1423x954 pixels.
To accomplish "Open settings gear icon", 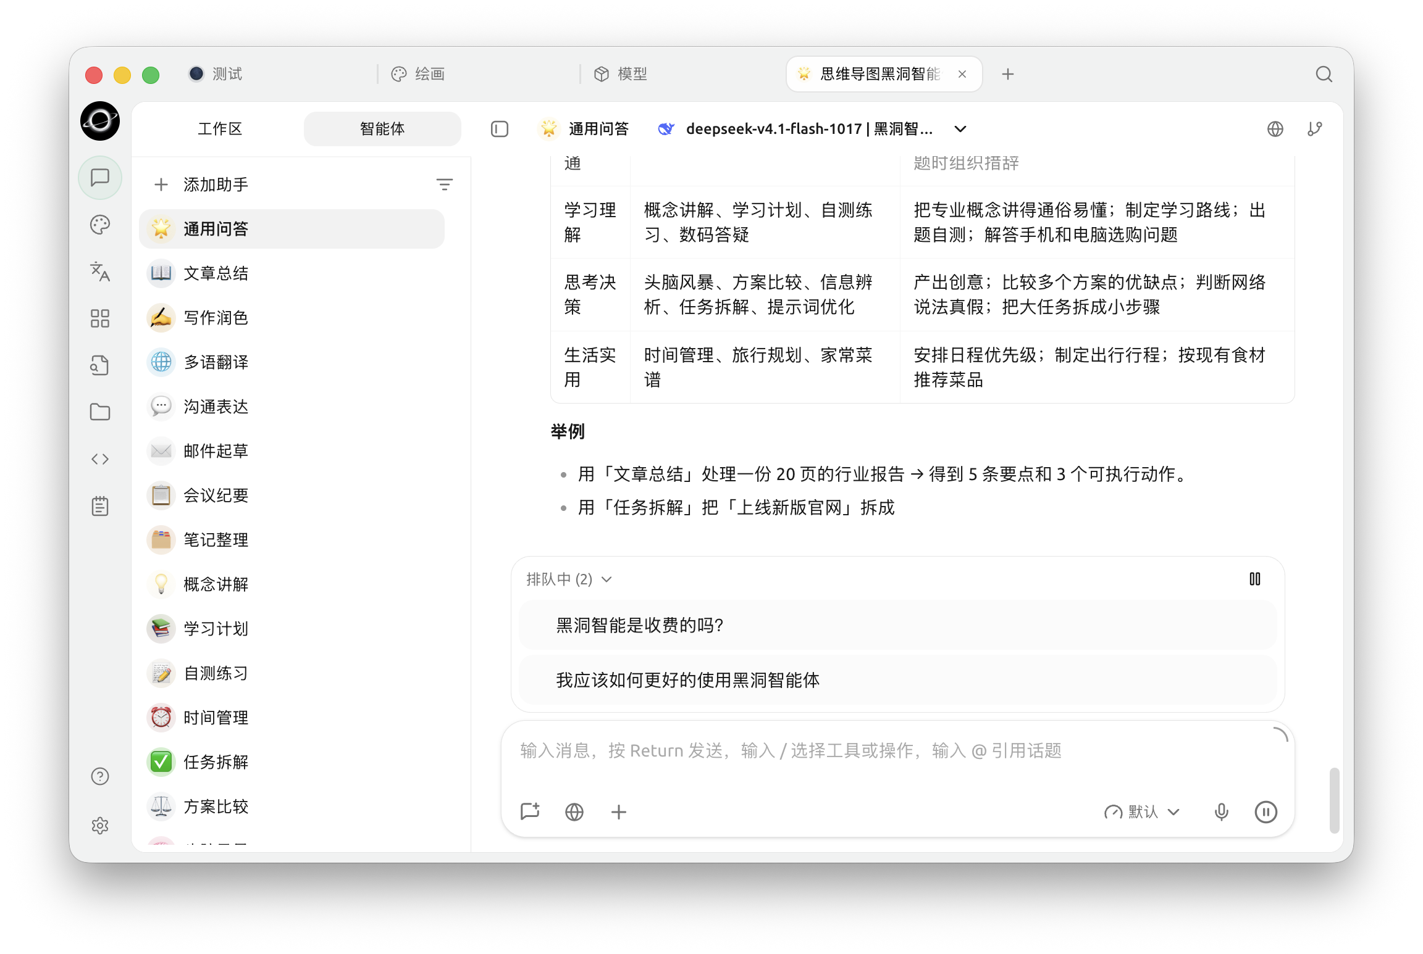I will click(100, 826).
